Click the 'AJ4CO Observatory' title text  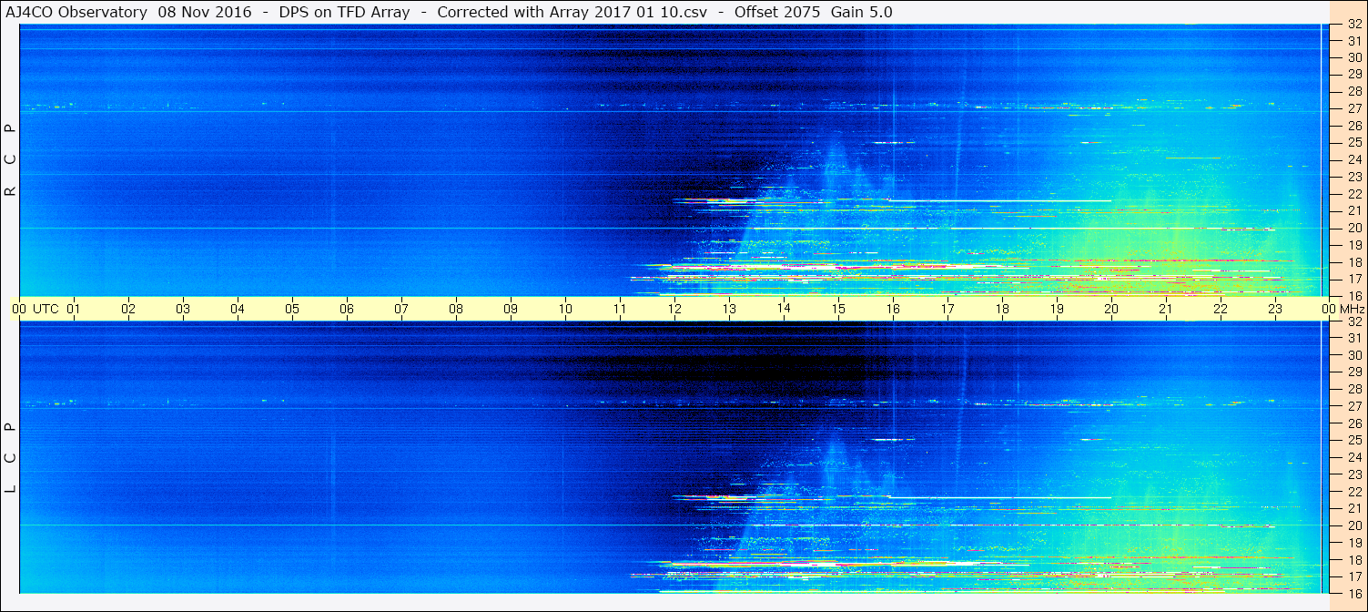click(x=77, y=13)
